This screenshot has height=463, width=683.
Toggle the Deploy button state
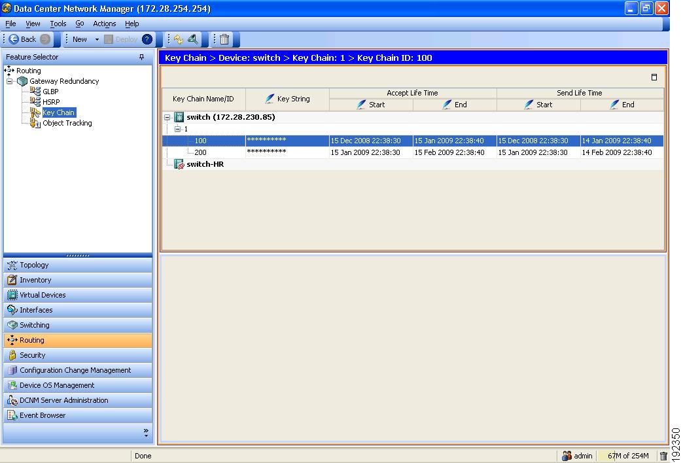tap(124, 39)
